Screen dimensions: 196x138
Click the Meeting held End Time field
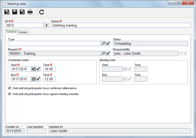coord(141,79)
